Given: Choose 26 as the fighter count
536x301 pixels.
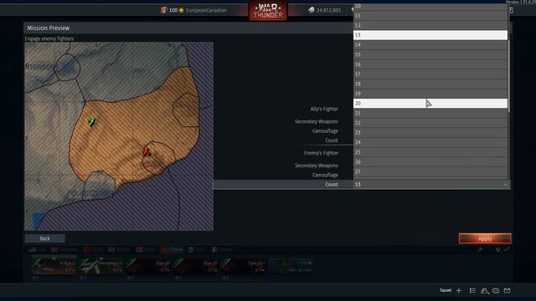Looking at the screenshot, I should [x=430, y=161].
